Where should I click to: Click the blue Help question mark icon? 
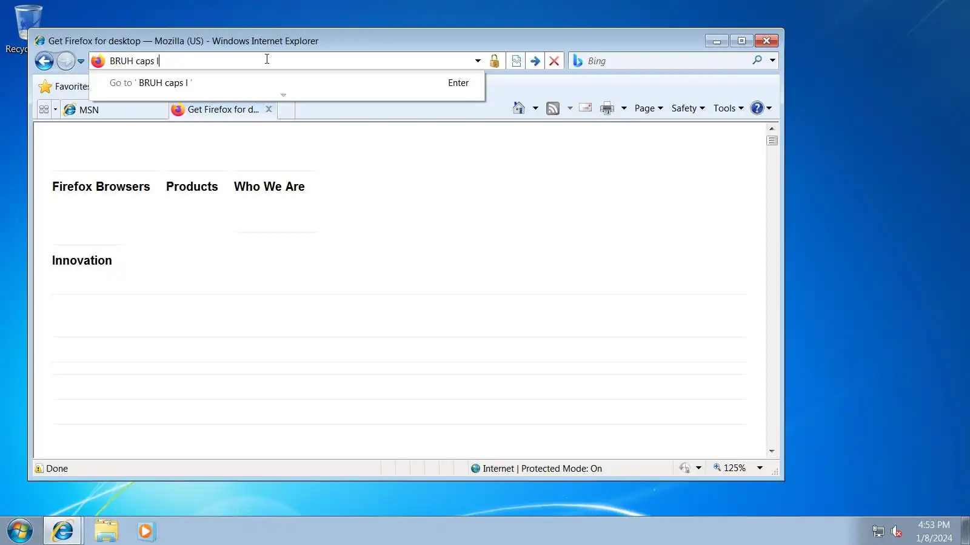(x=757, y=108)
